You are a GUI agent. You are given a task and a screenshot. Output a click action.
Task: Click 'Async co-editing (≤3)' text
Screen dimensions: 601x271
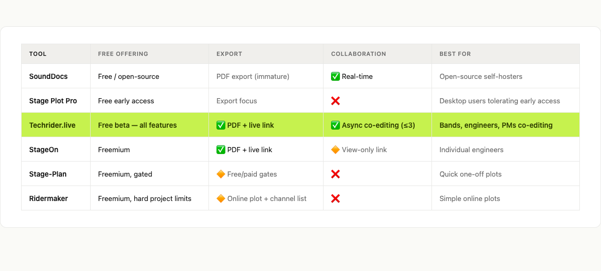click(378, 125)
